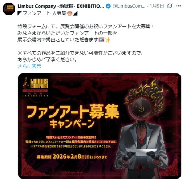The height and width of the screenshot is (180, 186).
Task: Open the three-dot more options menu
Action: click(178, 6)
